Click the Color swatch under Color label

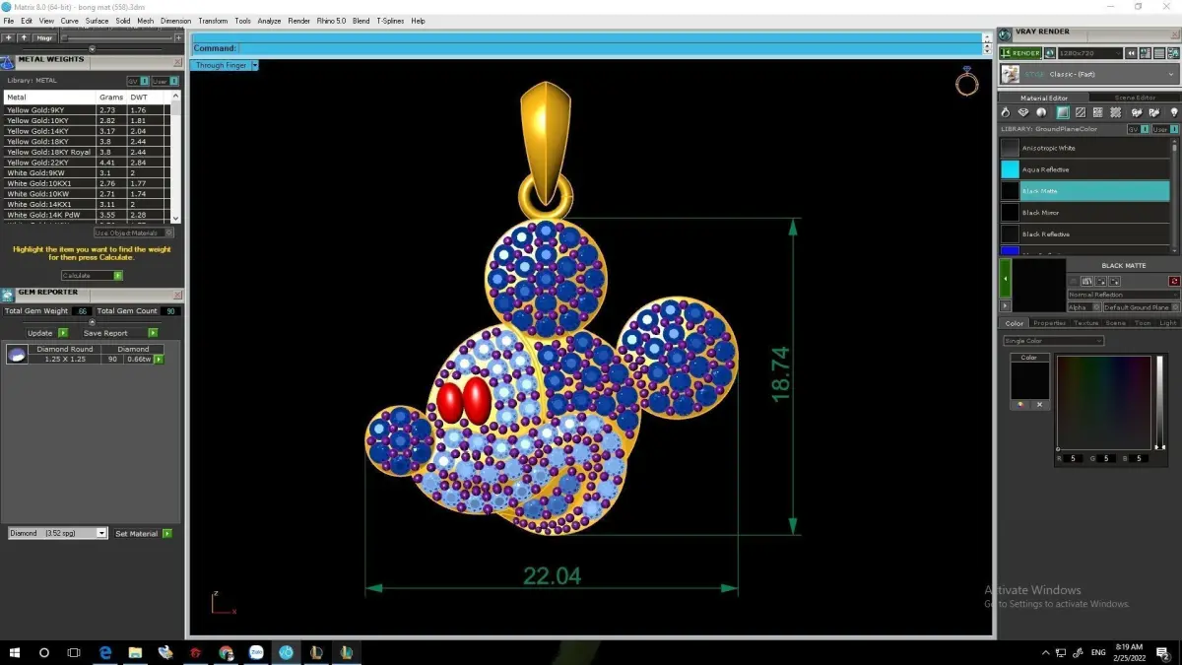[x=1029, y=380]
